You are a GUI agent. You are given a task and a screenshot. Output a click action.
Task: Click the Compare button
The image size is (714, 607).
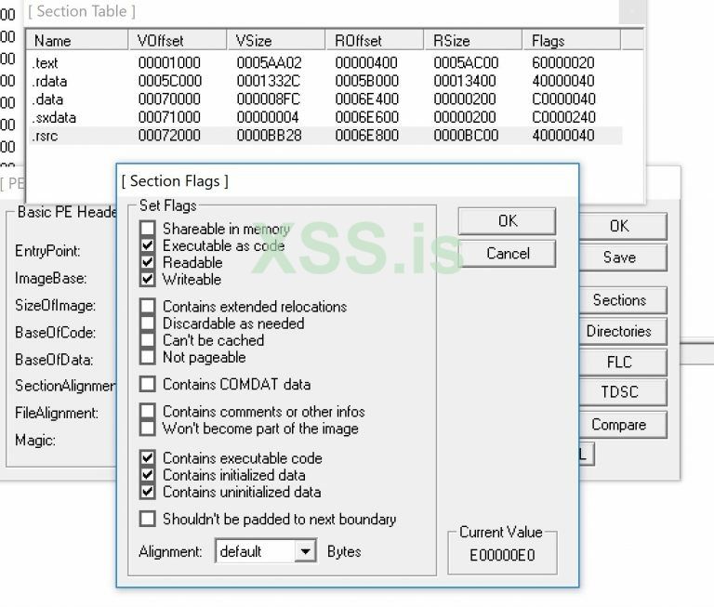tap(623, 425)
